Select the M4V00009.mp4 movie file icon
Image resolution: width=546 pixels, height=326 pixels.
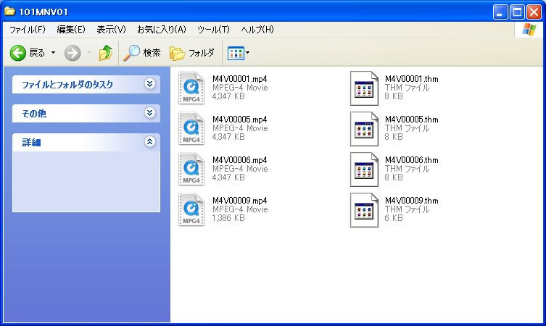pyautogui.click(x=191, y=209)
